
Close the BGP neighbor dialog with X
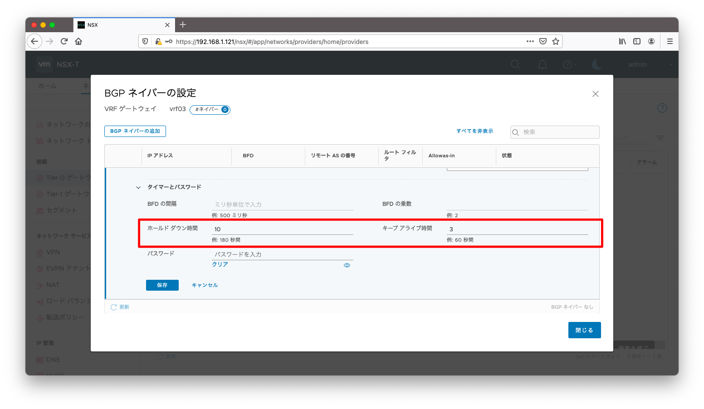[x=596, y=94]
